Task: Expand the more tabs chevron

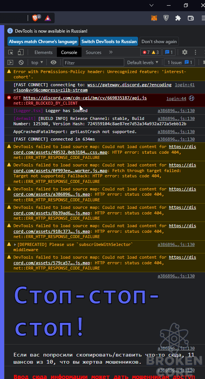Action: click(x=111, y=52)
